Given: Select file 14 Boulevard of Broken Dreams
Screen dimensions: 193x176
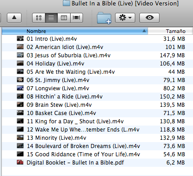Looking at the screenshot, I should coord(83,146).
